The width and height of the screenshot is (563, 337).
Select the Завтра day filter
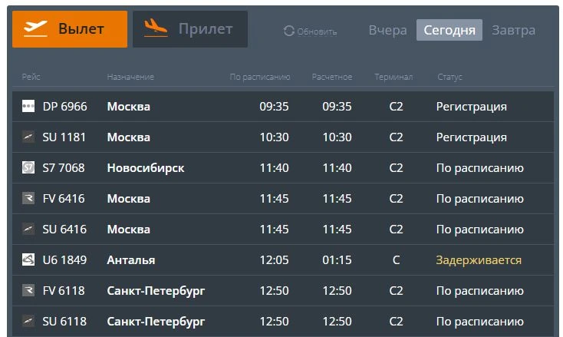[513, 30]
